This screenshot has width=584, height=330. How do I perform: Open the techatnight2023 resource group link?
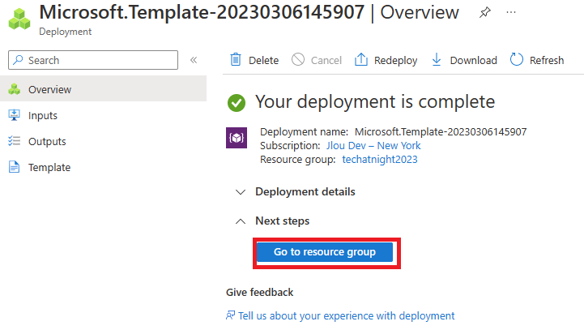pos(380,160)
